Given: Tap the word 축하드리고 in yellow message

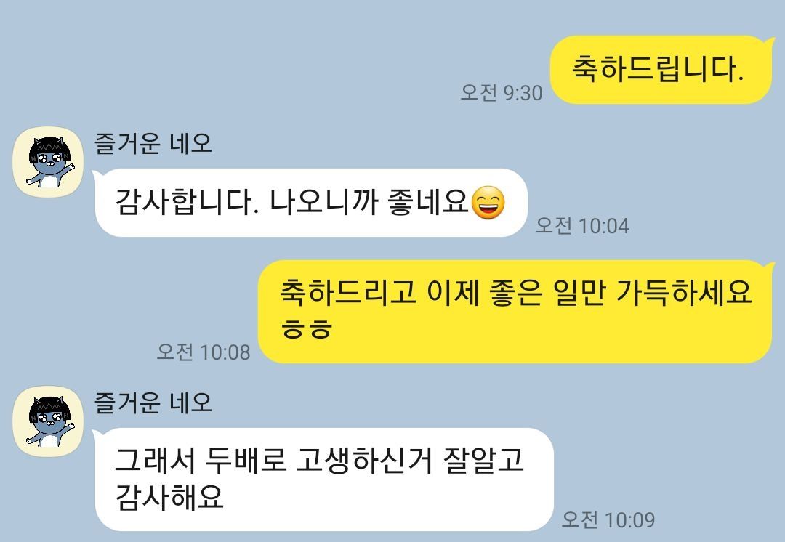Looking at the screenshot, I should pos(347,292).
